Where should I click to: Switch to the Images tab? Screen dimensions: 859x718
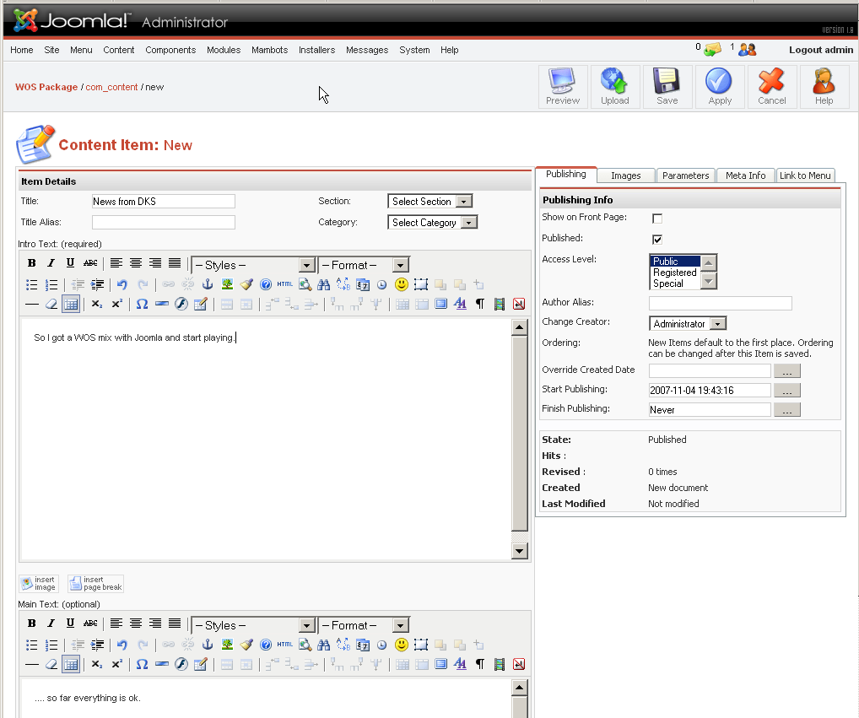[x=625, y=175]
